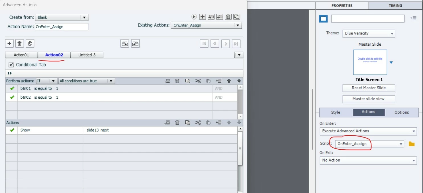Add an action row in Actions toolbar

click(x=167, y=123)
